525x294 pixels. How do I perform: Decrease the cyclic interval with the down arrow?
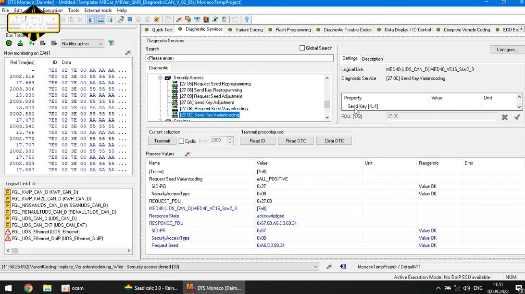coord(230,143)
